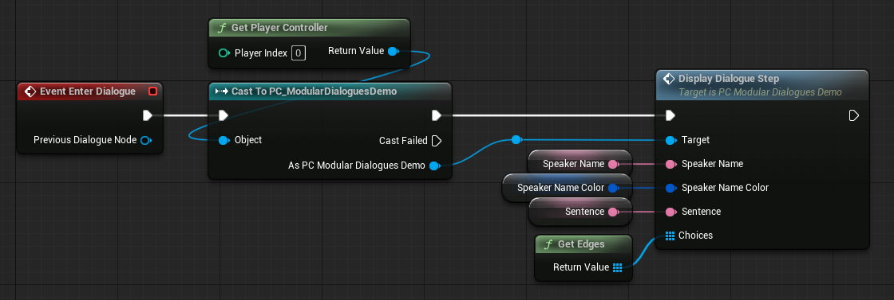Click 'Target is PC Modular Dialogues Demo' subtitle
The height and width of the screenshot is (300, 894).
pos(760,92)
